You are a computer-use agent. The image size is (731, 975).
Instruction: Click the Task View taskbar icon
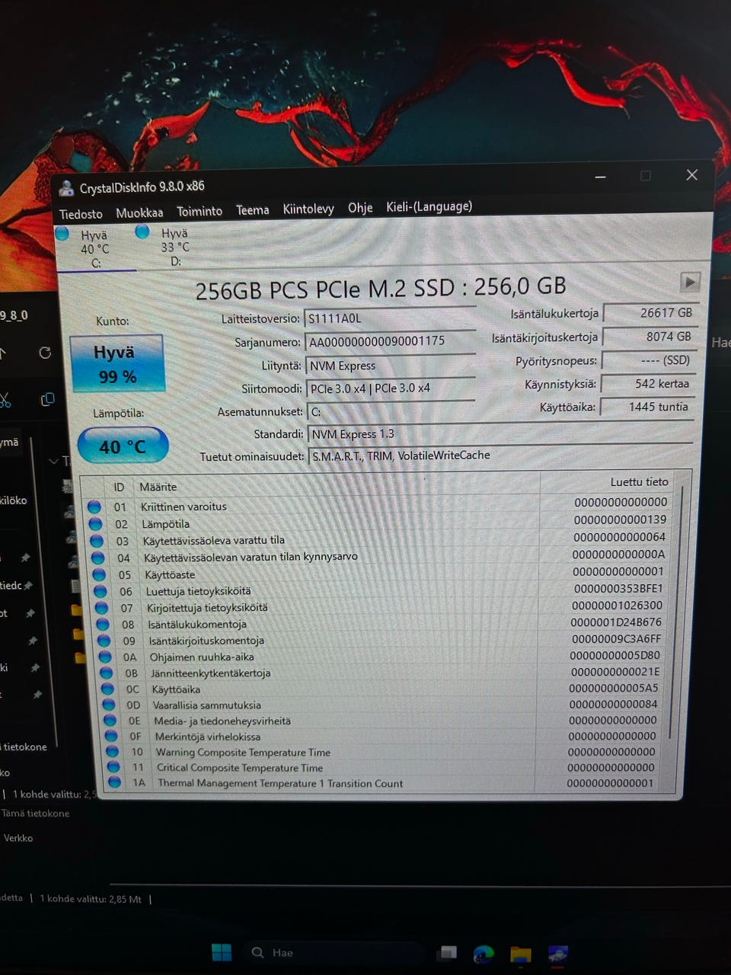[x=448, y=953]
